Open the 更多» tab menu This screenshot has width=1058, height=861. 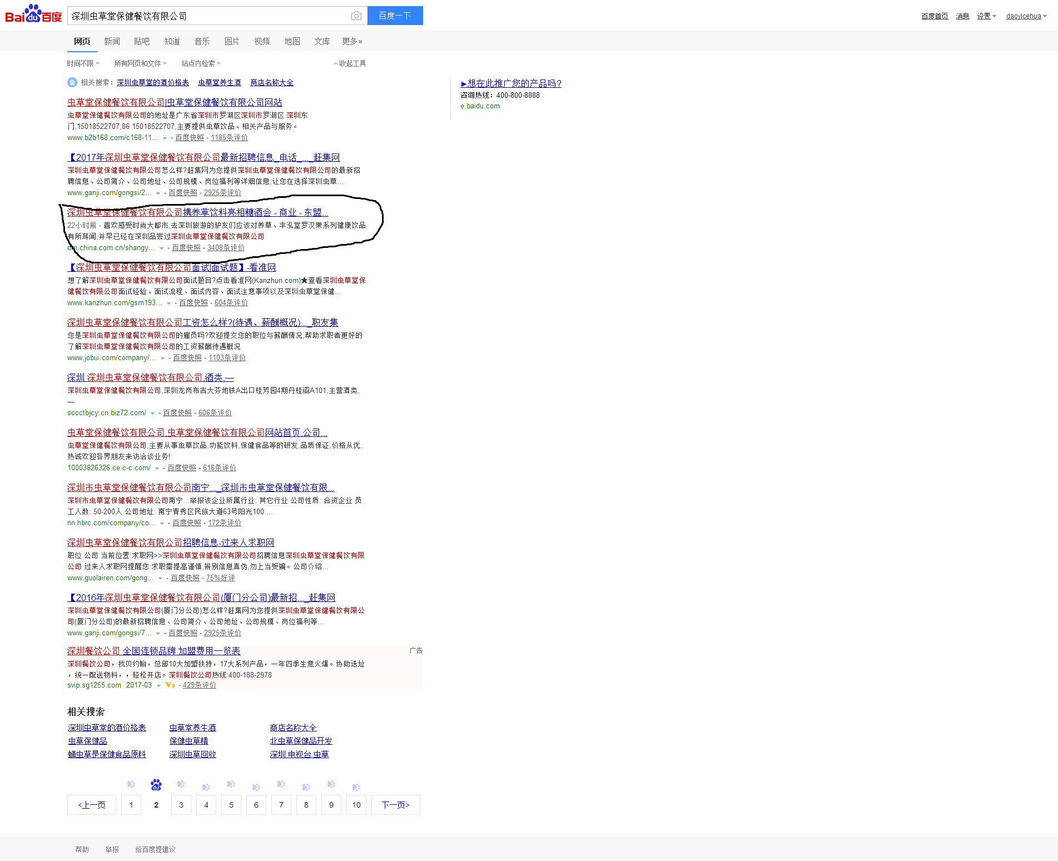pyautogui.click(x=352, y=41)
